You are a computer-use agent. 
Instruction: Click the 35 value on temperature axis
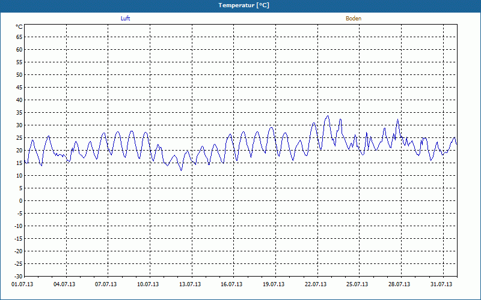[19, 113]
